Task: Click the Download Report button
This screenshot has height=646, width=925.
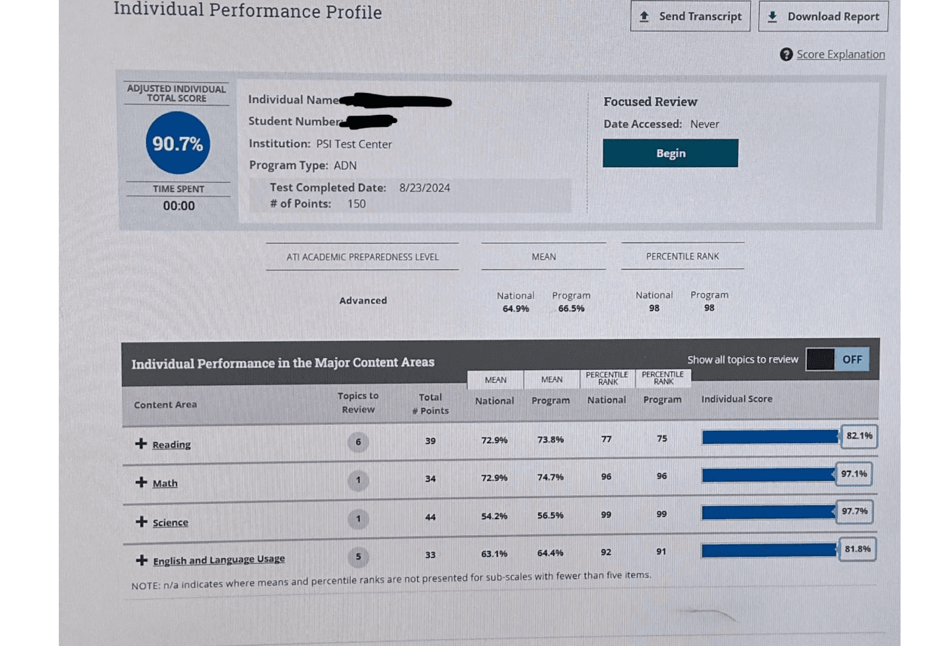Action: tap(823, 16)
